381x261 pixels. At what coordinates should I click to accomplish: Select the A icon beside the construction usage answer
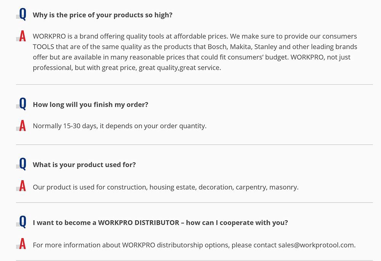click(x=22, y=187)
